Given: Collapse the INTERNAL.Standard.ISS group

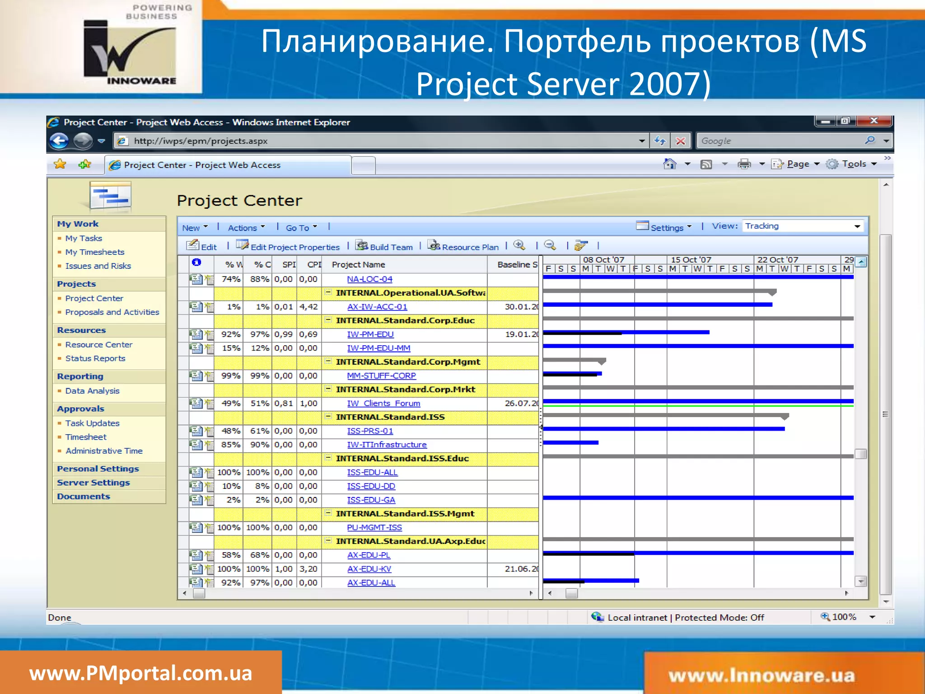Looking at the screenshot, I should coord(328,417).
